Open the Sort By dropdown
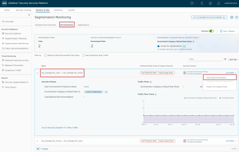Viewport: 239px width, 152px height. [233, 59]
